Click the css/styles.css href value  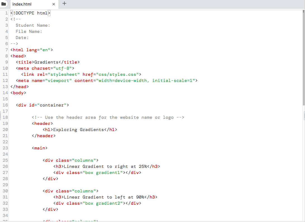coord(117,74)
